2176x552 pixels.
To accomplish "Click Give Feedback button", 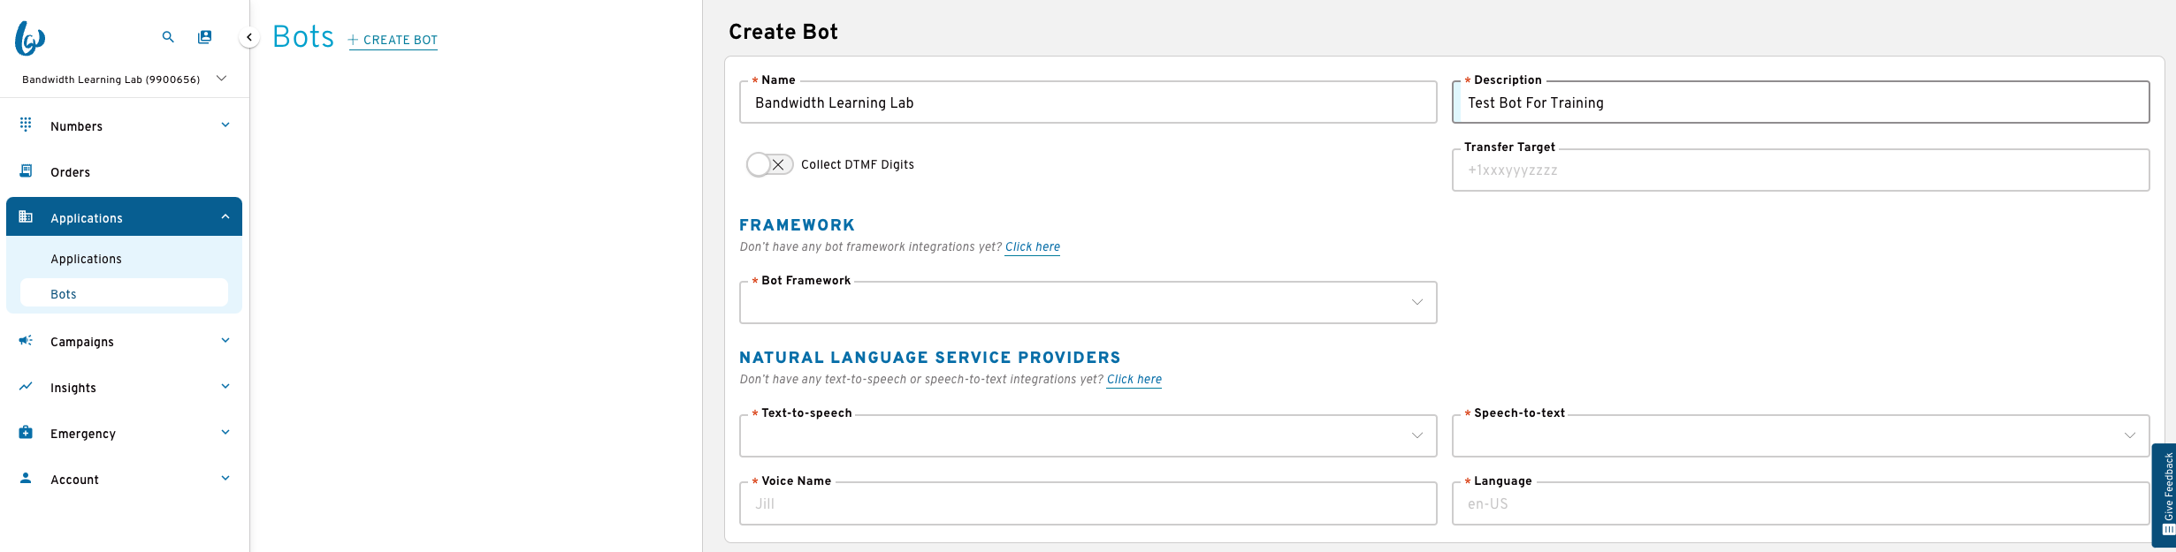I will pyautogui.click(x=2165, y=495).
